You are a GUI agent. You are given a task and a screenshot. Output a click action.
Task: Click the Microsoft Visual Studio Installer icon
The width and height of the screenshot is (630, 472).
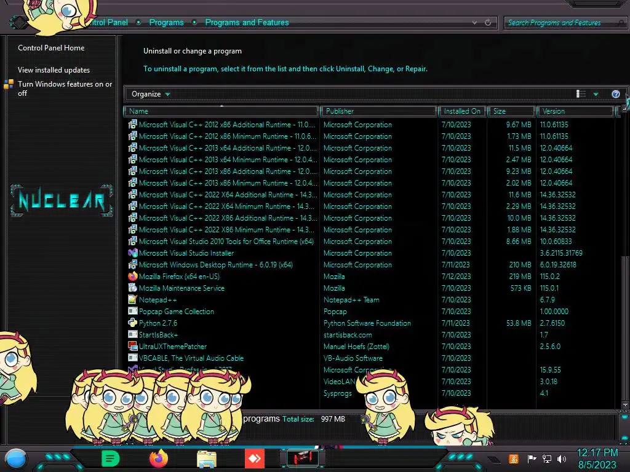coord(133,253)
